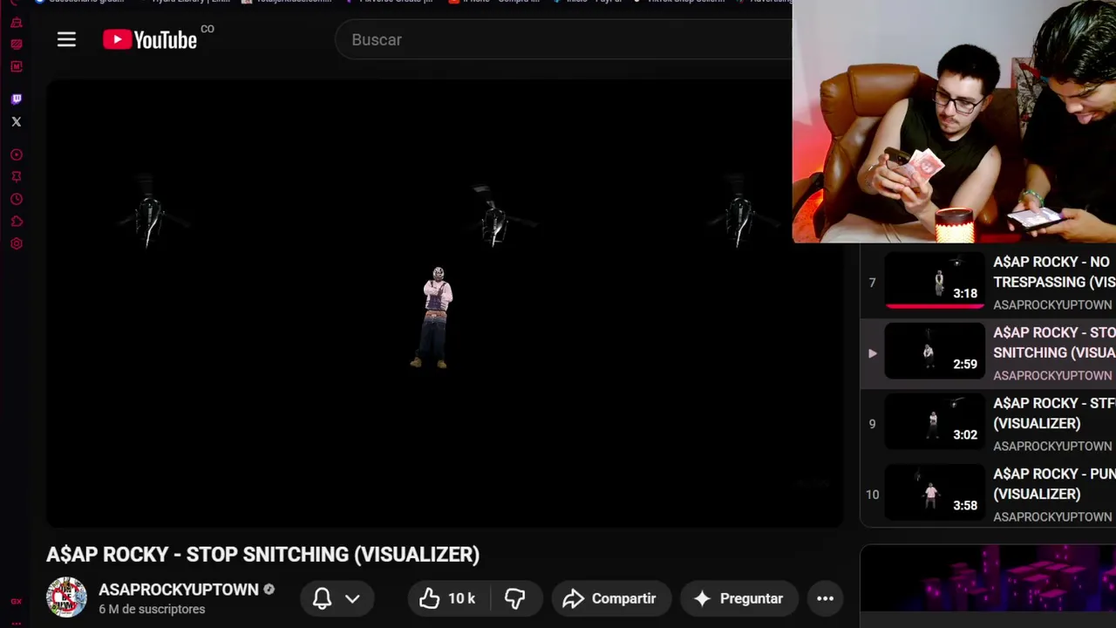Image resolution: width=1116 pixels, height=628 pixels.
Task: Click the 3:02 duration badge
Action: pyautogui.click(x=965, y=434)
